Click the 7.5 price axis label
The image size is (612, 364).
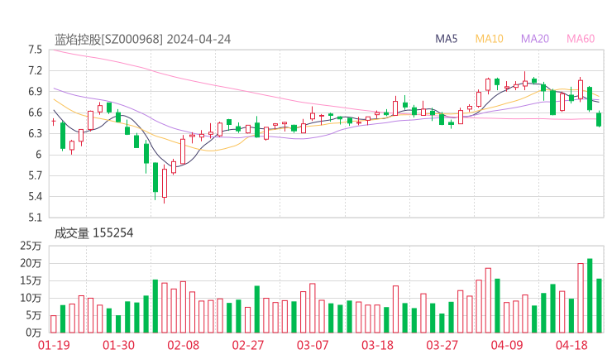pos(35,50)
